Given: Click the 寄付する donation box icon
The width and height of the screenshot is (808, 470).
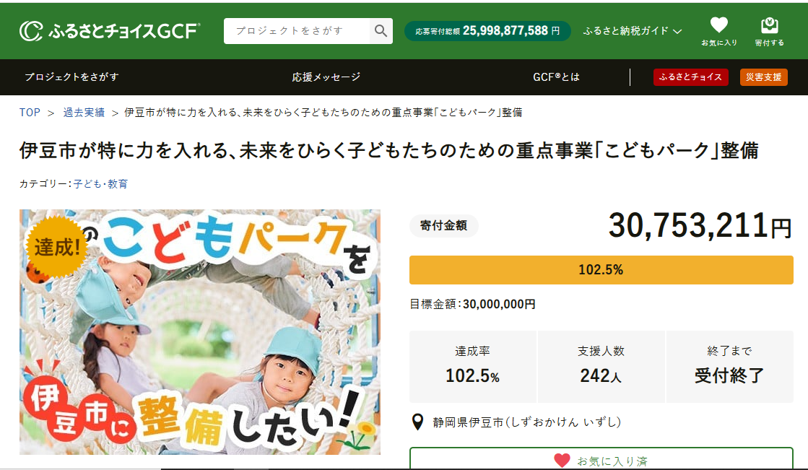Looking at the screenshot, I should click(x=769, y=26).
